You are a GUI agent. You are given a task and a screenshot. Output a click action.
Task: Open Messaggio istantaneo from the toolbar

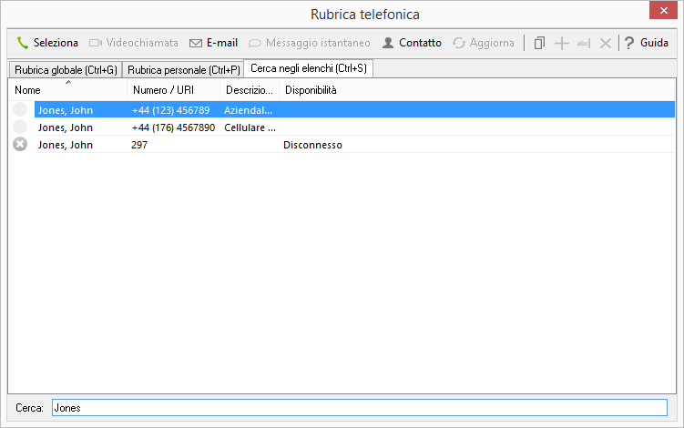coord(310,43)
